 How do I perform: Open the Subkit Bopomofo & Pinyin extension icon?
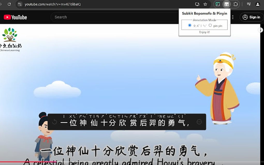227,4
